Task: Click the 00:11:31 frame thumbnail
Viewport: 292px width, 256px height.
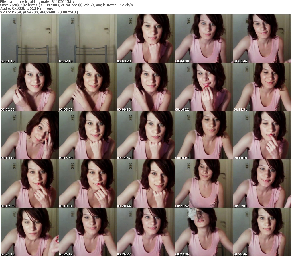Action: [x=262, y=87]
